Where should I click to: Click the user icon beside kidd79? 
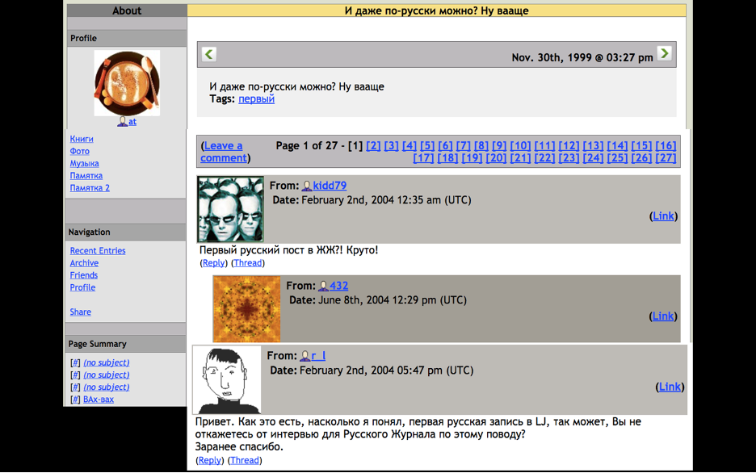point(307,186)
